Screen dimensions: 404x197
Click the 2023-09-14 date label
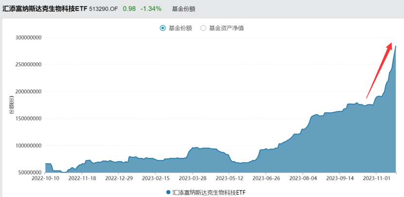click(x=339, y=178)
